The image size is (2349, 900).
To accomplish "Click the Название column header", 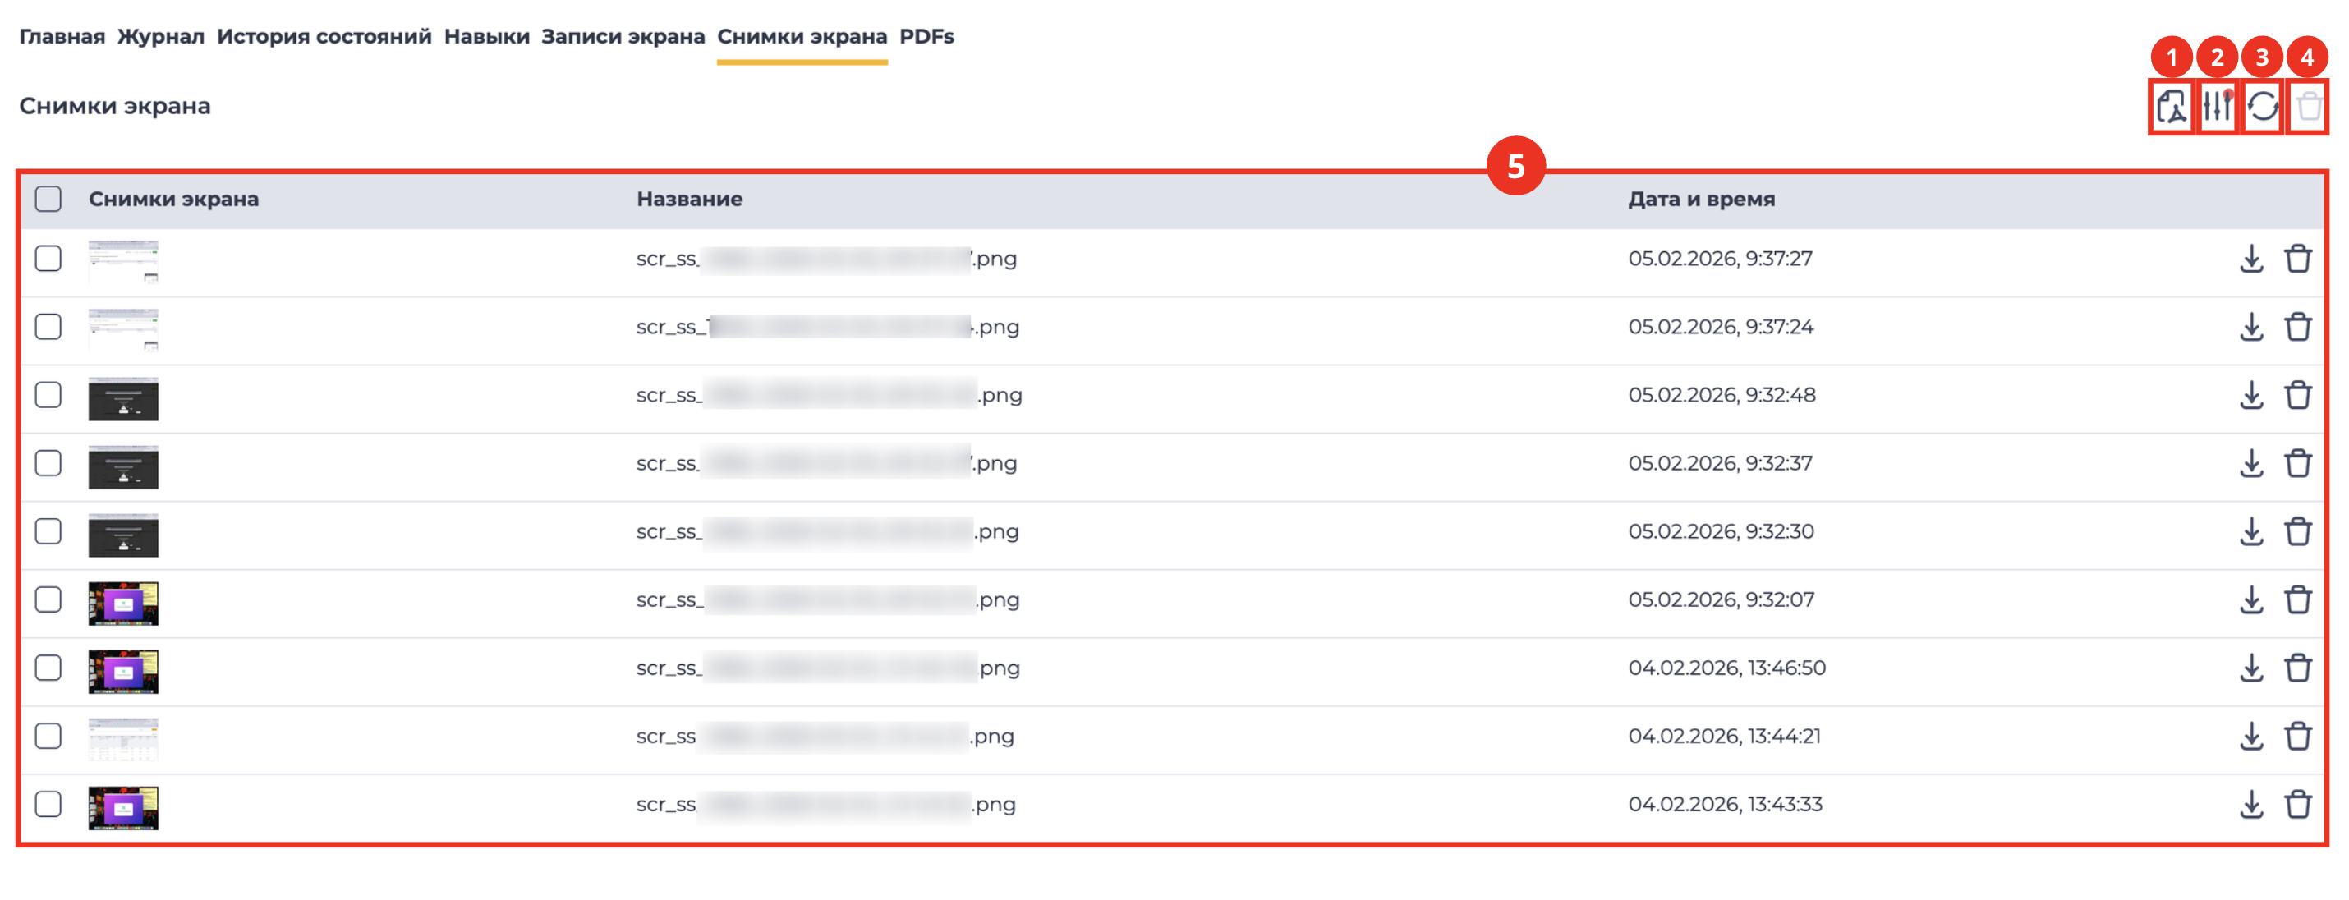I will 689,199.
